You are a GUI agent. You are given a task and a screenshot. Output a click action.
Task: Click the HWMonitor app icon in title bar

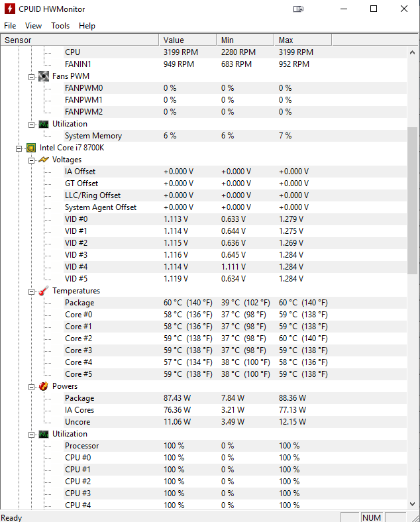tap(10, 9)
